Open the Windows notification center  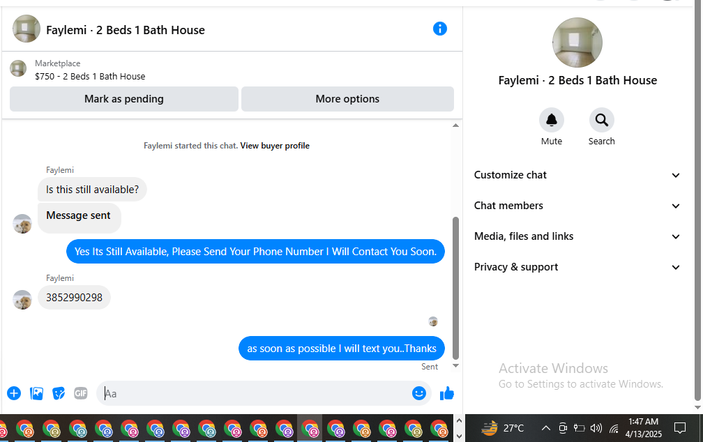(680, 428)
